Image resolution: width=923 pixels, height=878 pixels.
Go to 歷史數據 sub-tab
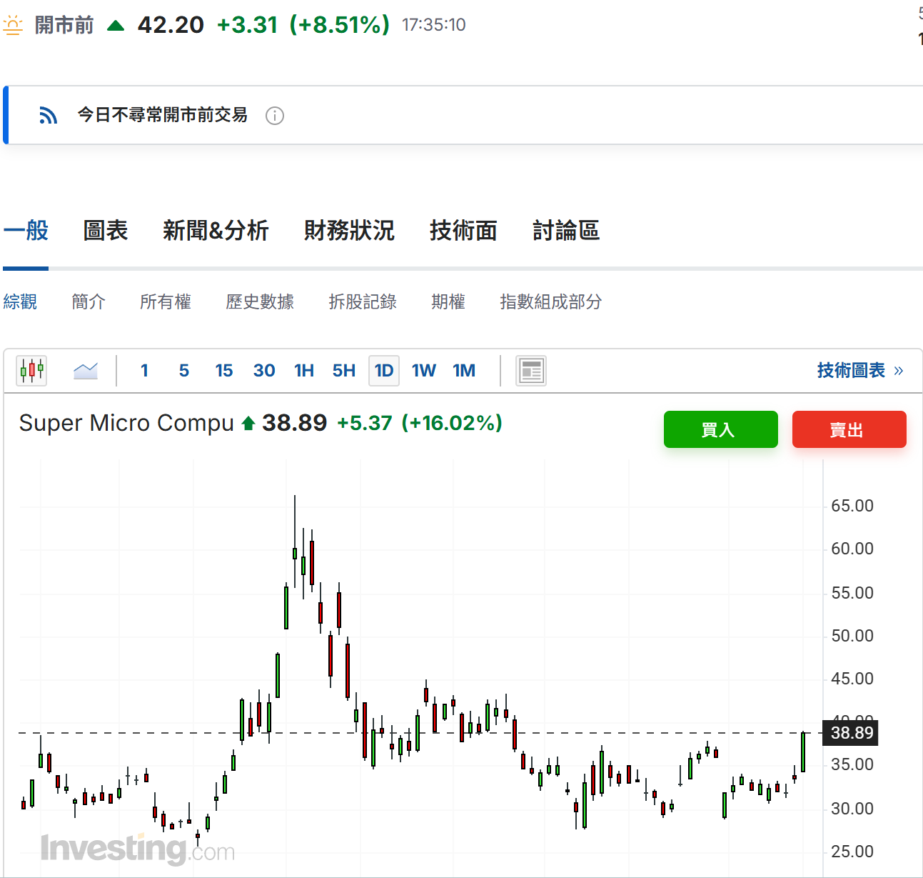coord(260,302)
